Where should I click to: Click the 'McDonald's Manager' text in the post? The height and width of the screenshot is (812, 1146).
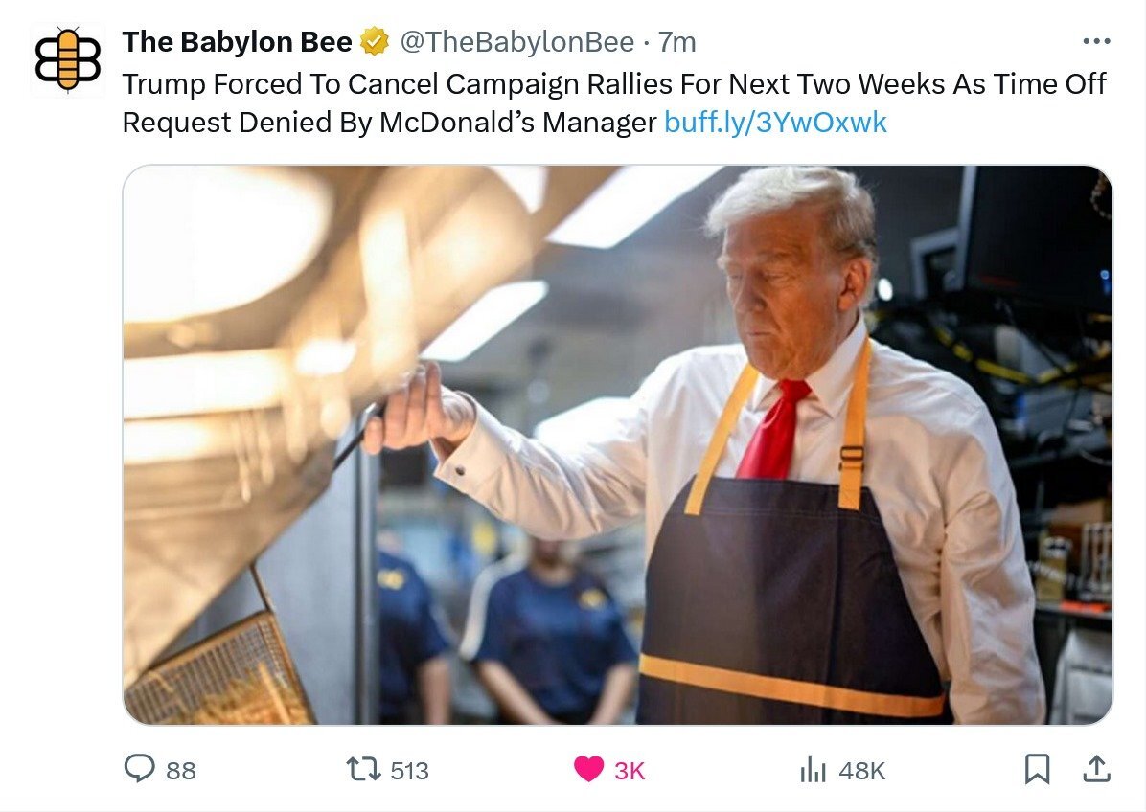[x=518, y=122]
